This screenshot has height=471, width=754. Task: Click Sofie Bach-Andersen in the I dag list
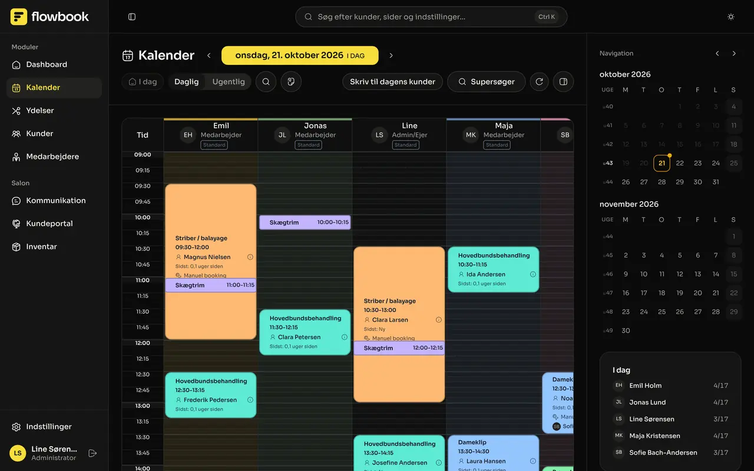(x=670, y=453)
